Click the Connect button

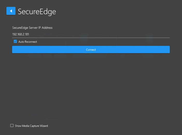pyautogui.click(x=91, y=50)
